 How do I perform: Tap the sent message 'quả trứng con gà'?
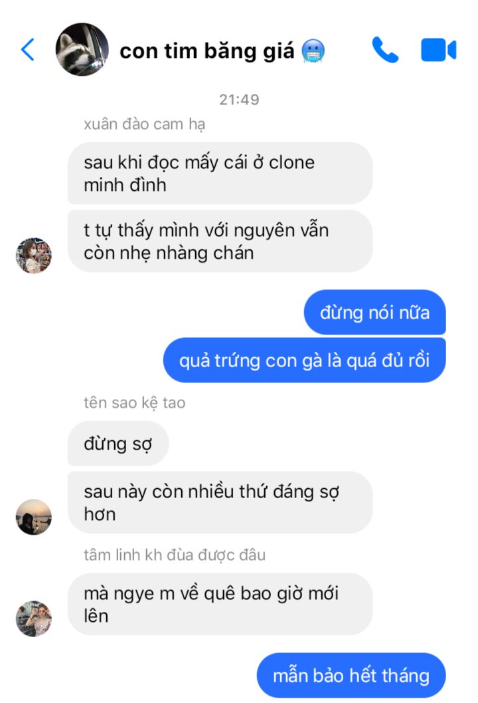coord(304,360)
